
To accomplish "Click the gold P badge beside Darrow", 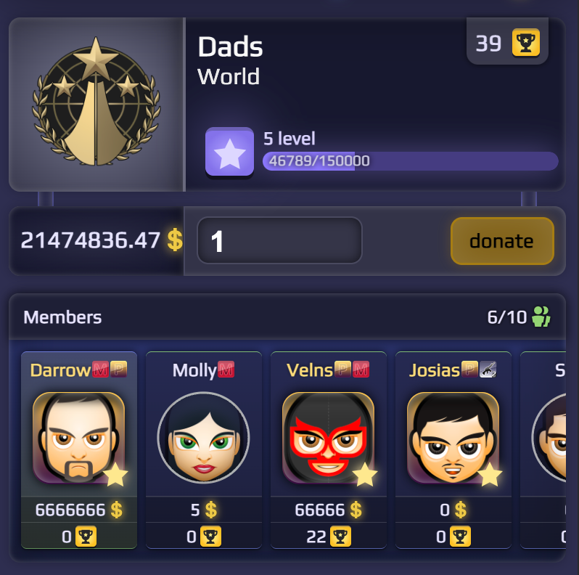I will click(x=118, y=369).
